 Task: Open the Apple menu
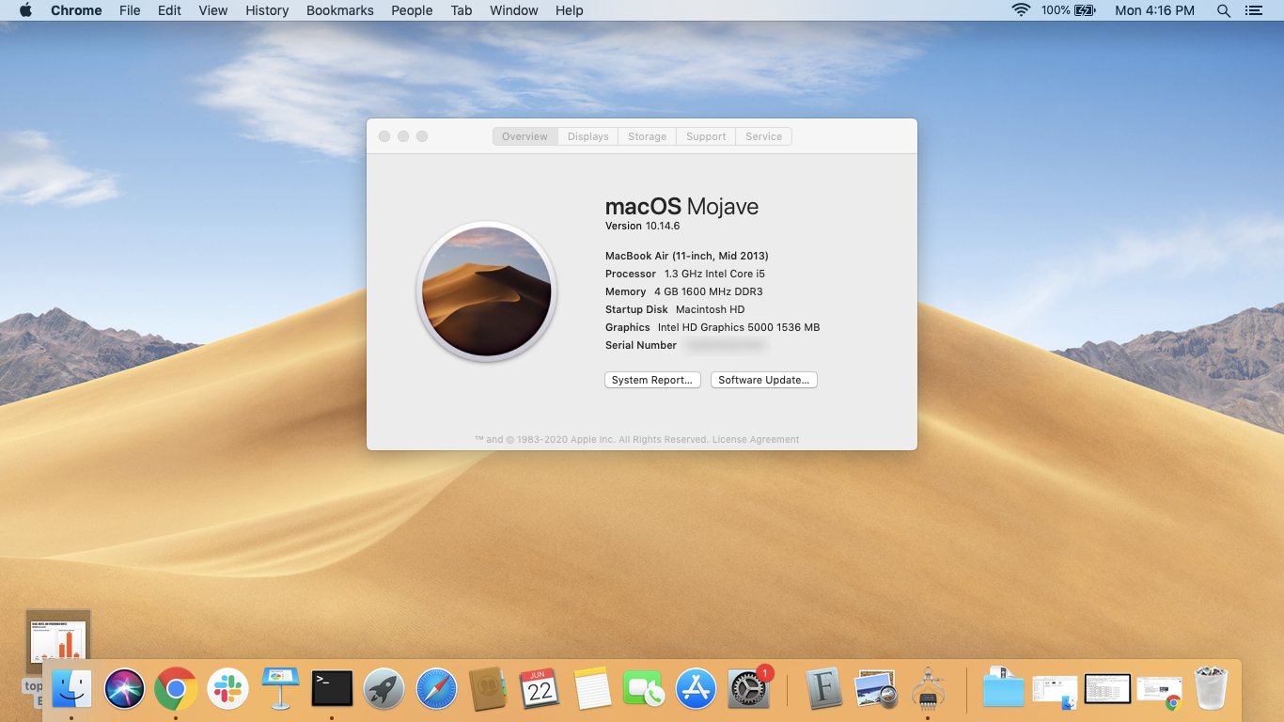pyautogui.click(x=25, y=10)
